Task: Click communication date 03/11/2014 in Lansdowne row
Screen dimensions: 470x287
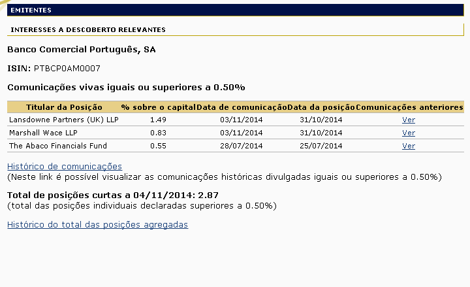Action: (242, 120)
